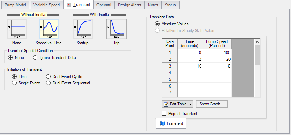The width and height of the screenshot is (291, 135).
Task: Select data point row header 1
Action: (170, 53)
